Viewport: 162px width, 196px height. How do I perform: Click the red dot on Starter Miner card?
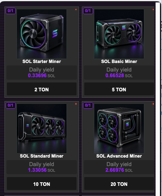point(76,9)
